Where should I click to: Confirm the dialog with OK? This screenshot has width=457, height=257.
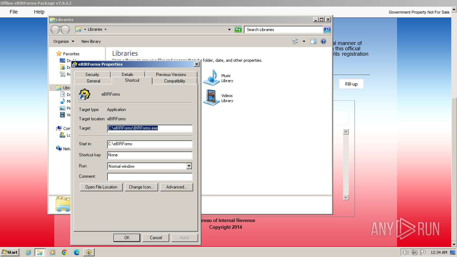coord(127,238)
